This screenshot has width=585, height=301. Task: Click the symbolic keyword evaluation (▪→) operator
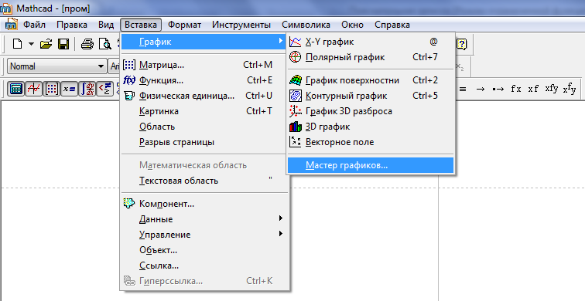pos(498,89)
